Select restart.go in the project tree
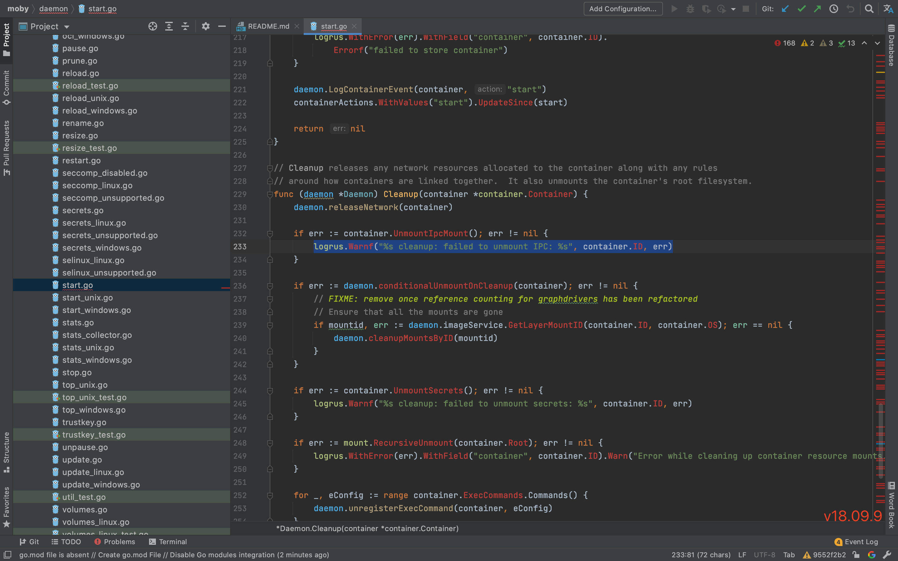The image size is (898, 561). (x=81, y=160)
